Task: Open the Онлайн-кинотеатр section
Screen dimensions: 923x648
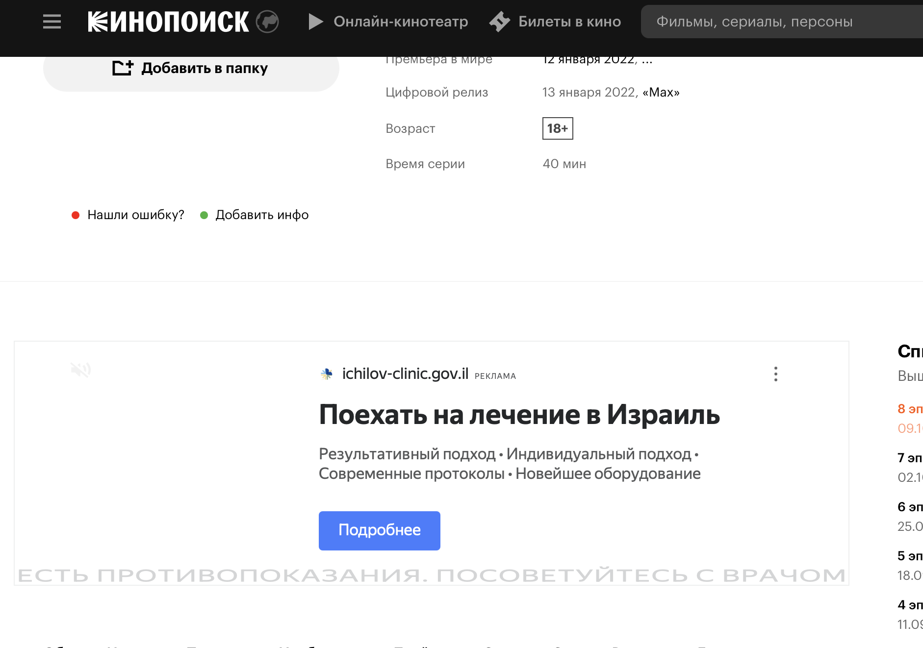Action: [400, 21]
